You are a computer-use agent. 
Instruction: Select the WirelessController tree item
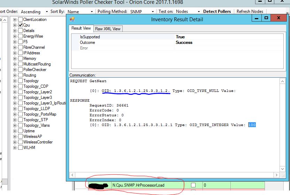(38, 142)
